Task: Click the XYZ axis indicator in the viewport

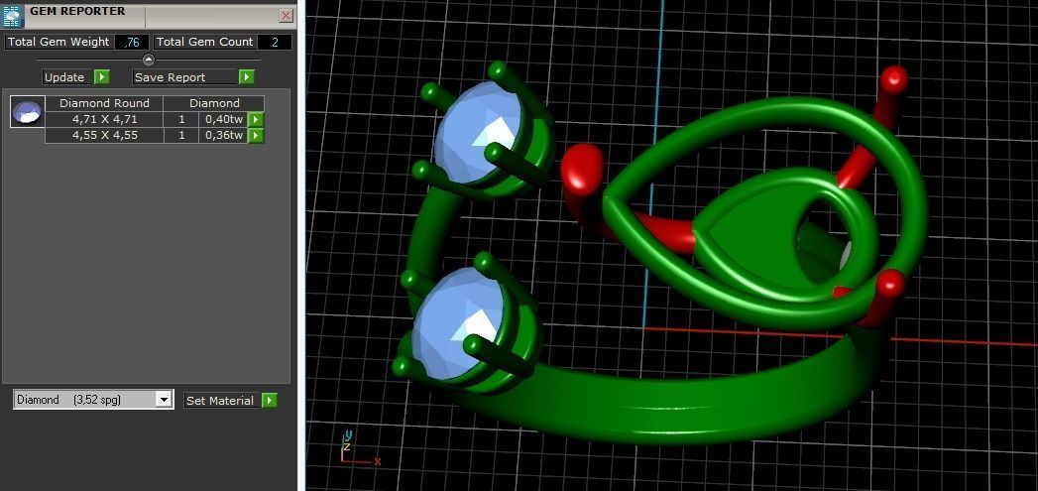Action: [x=360, y=448]
